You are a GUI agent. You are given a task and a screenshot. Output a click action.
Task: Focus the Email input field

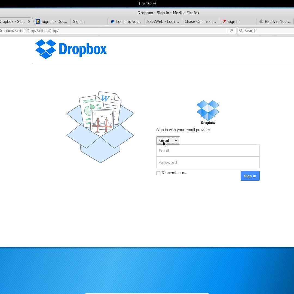208,151
